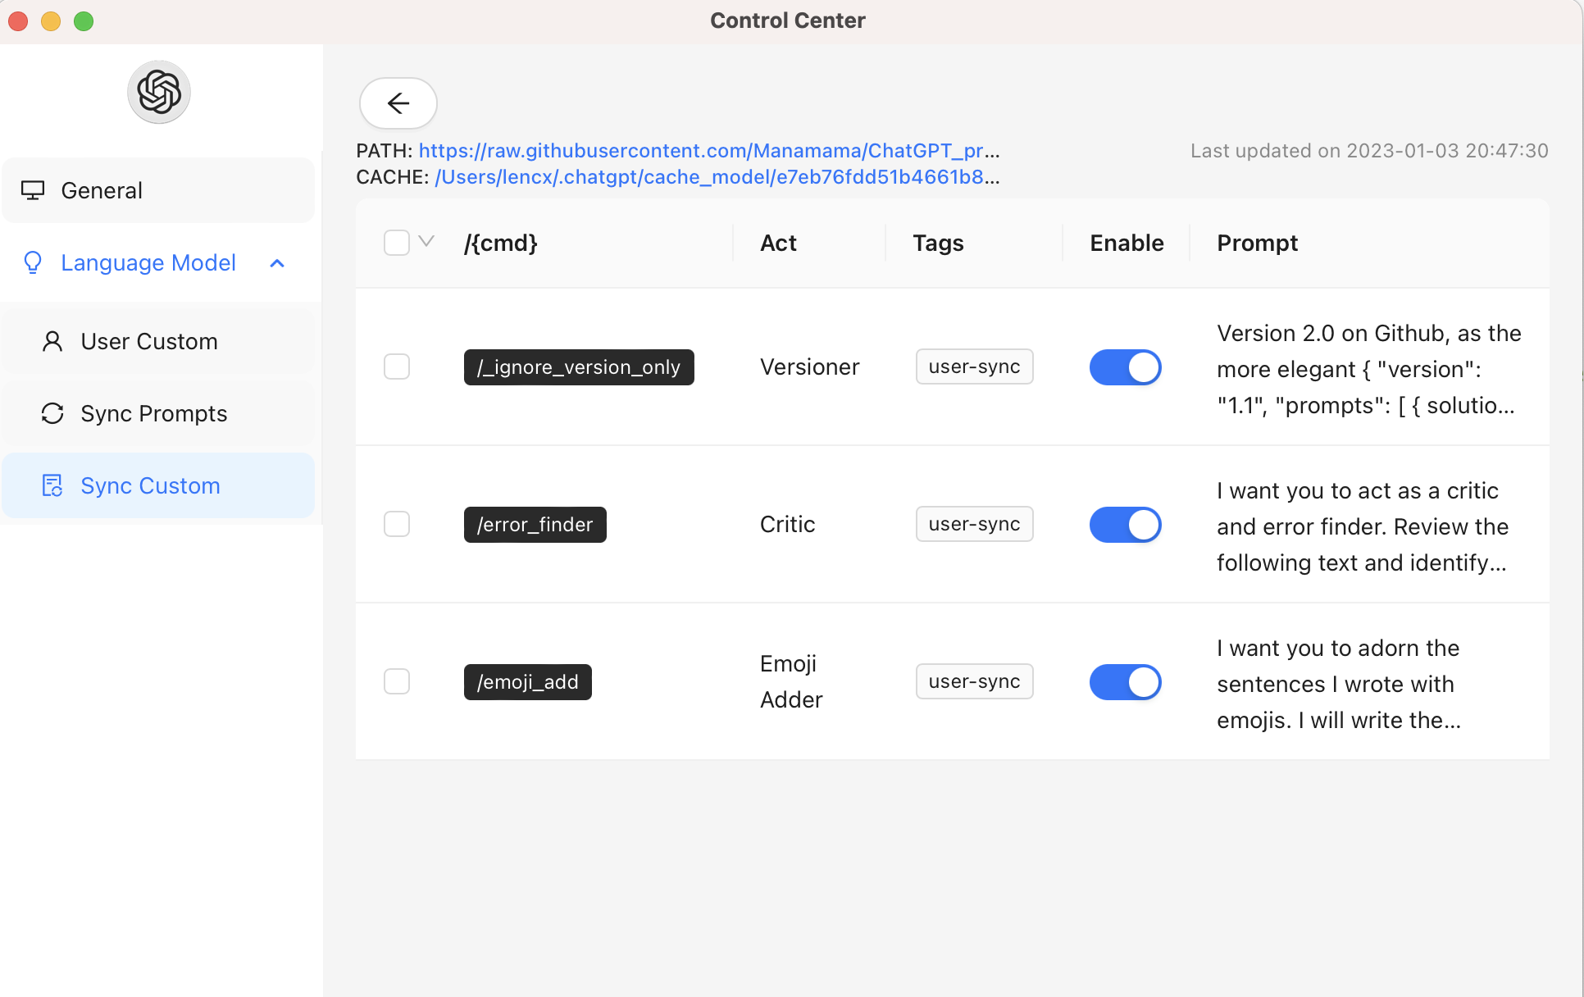Click the monitor icon beside General
This screenshot has height=997, width=1584.
click(33, 190)
